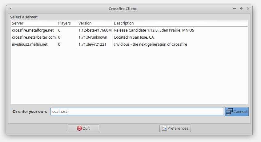Click the 'Located in San Jose, CA' description
The height and width of the screenshot is (142, 261).
[134, 37]
